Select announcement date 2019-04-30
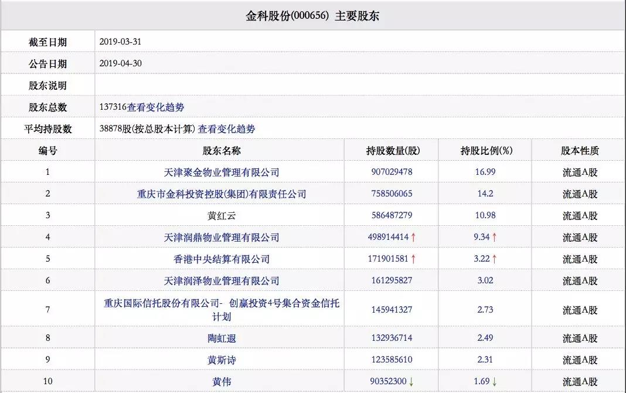Screen dimensions: 626x393 (x=120, y=63)
